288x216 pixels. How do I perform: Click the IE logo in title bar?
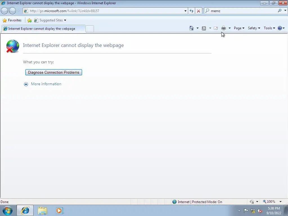3,3
